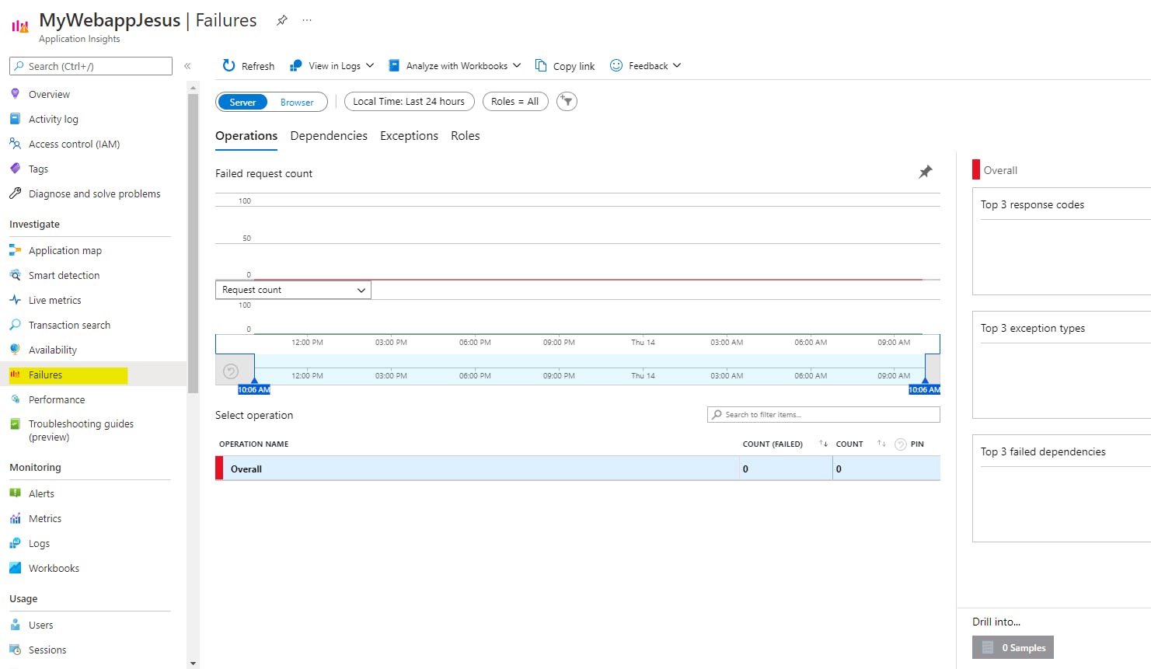This screenshot has height=669, width=1151.
Task: Click the Performance icon in sidebar
Action: (x=15, y=399)
